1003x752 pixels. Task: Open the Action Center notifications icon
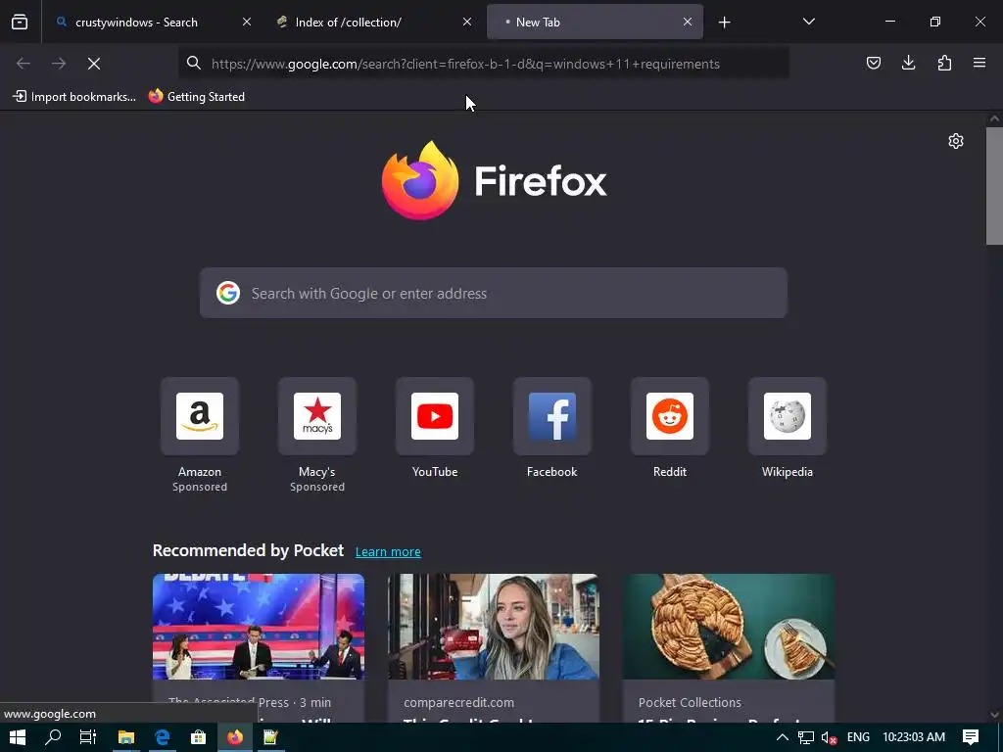point(971,737)
